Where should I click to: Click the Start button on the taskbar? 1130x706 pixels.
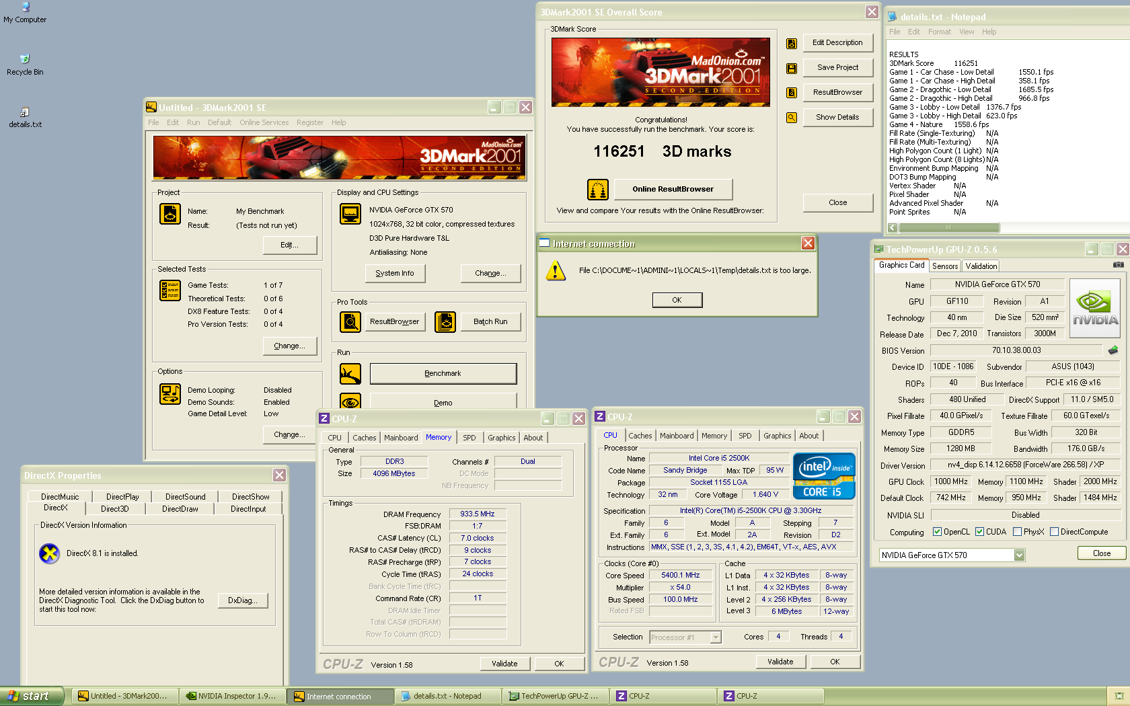click(x=31, y=696)
